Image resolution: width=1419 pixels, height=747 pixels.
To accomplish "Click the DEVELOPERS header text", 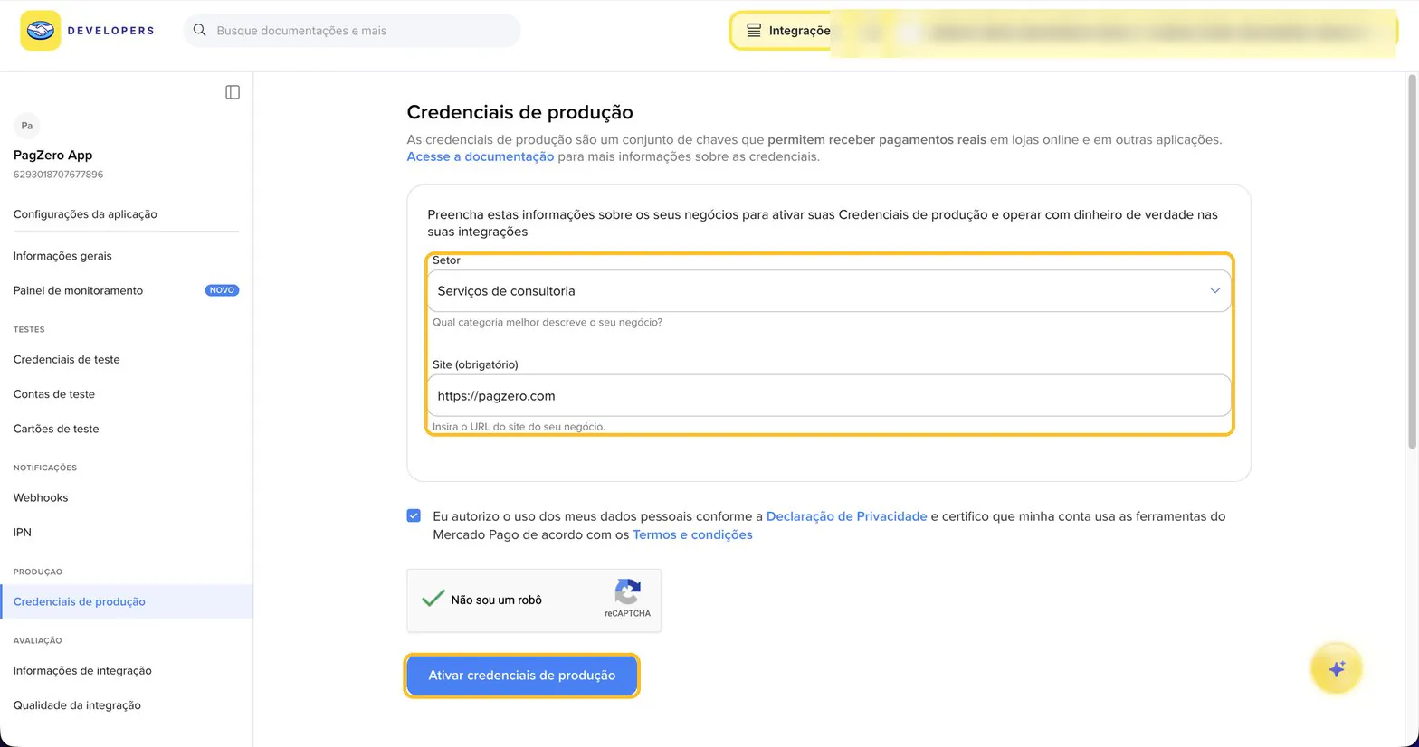I will tap(110, 31).
